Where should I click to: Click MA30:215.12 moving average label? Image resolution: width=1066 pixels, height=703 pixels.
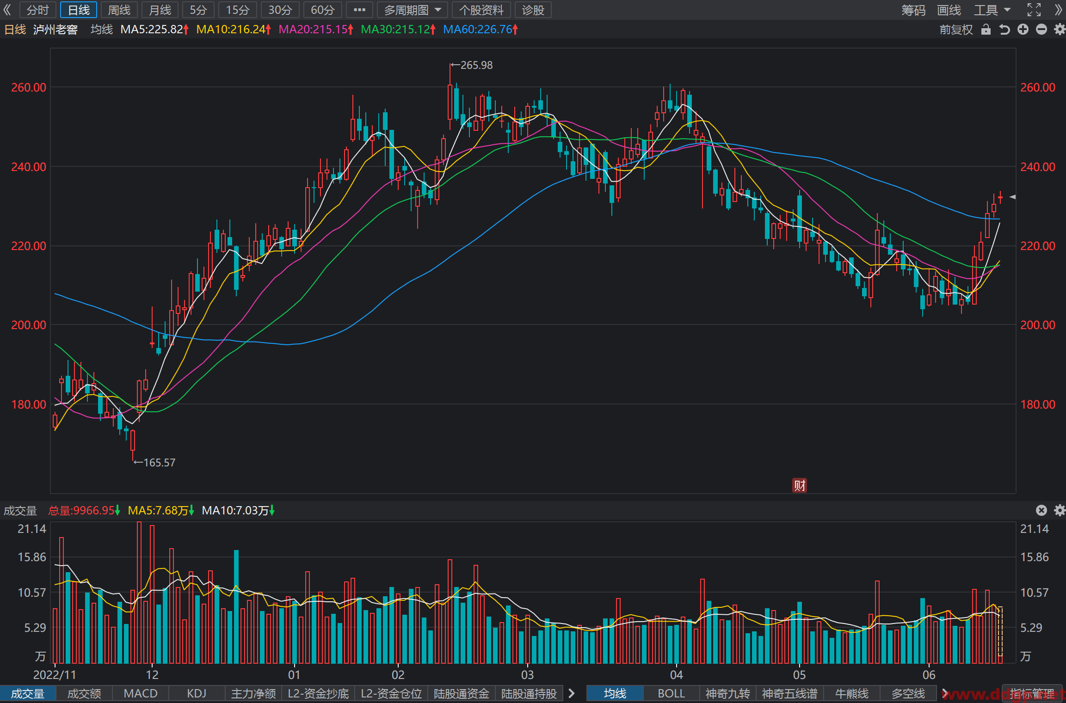pos(398,30)
